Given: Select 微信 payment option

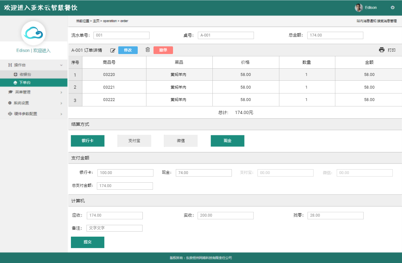Looking at the screenshot, I should click(180, 141).
